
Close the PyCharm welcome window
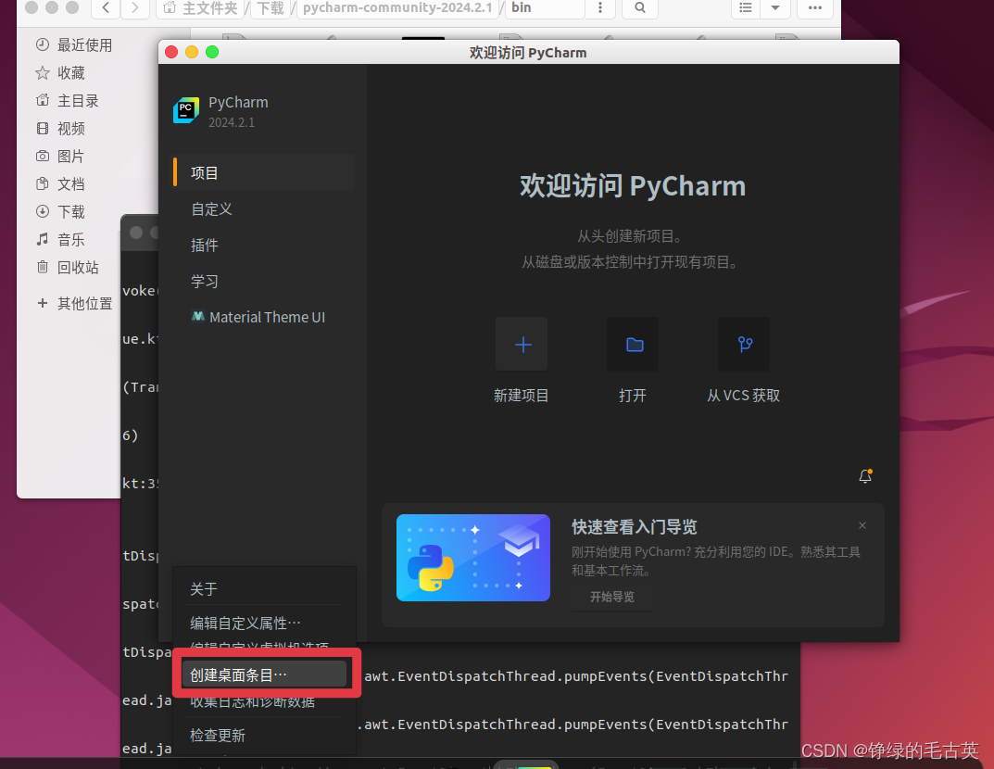171,52
